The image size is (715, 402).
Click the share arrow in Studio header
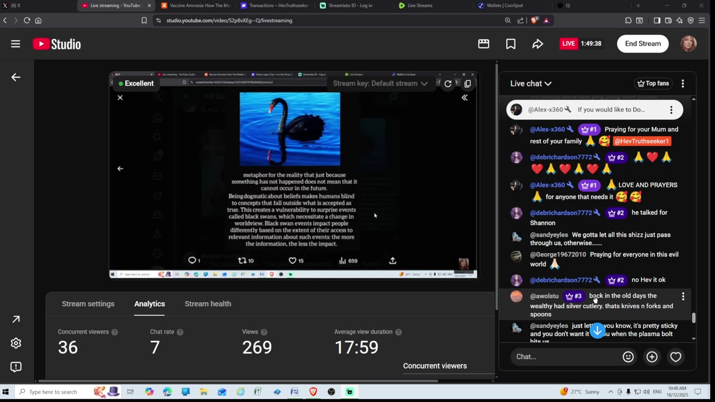pyautogui.click(x=537, y=44)
